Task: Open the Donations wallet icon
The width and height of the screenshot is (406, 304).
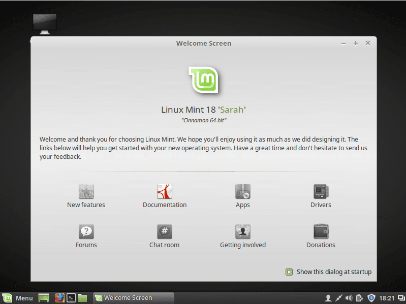Action: coord(321,231)
